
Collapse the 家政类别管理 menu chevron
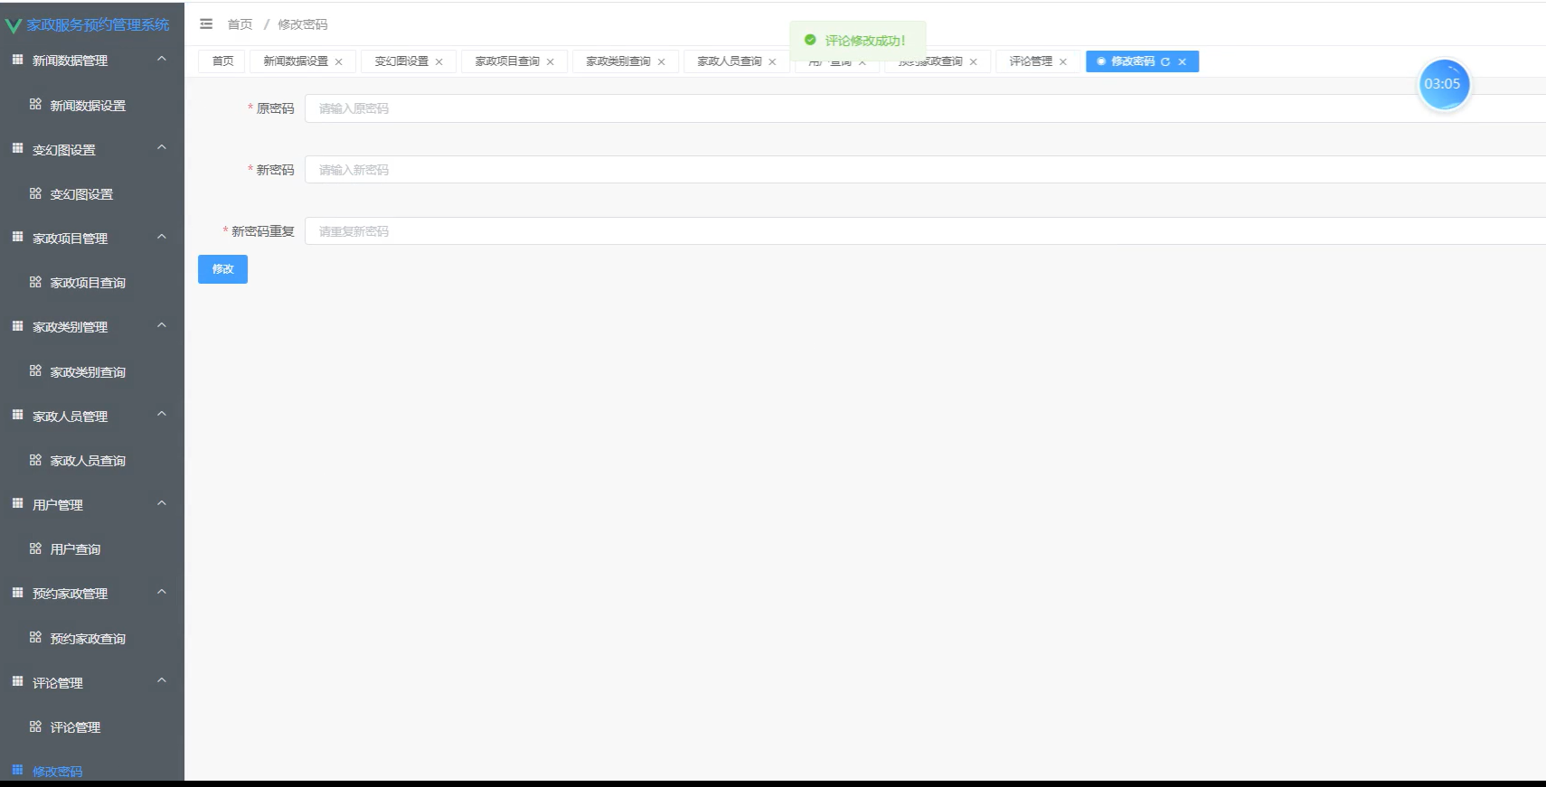click(162, 325)
